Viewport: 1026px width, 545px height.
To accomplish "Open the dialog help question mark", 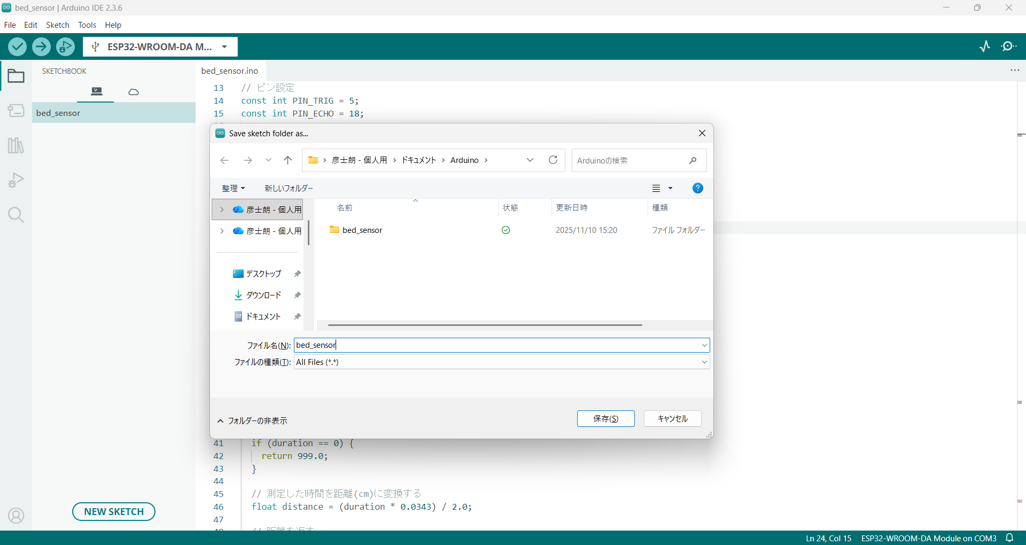I will coord(697,188).
